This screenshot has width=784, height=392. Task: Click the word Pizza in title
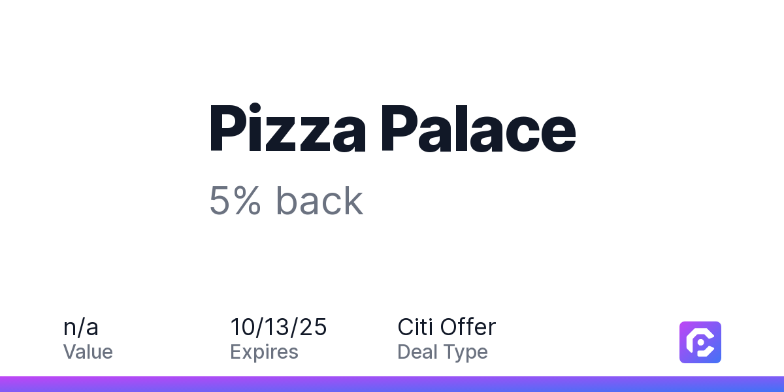[288, 130]
